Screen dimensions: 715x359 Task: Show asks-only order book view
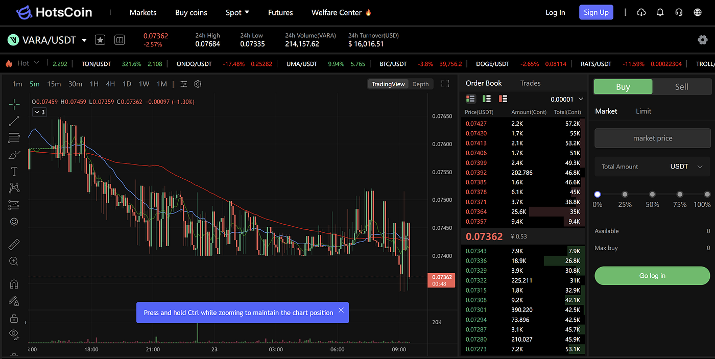pyautogui.click(x=503, y=99)
